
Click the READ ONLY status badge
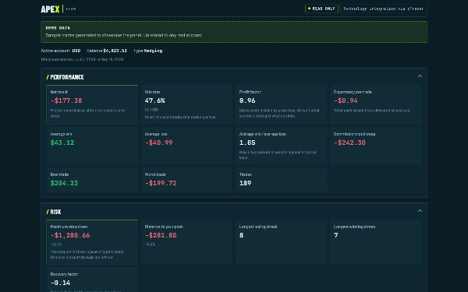321,9
